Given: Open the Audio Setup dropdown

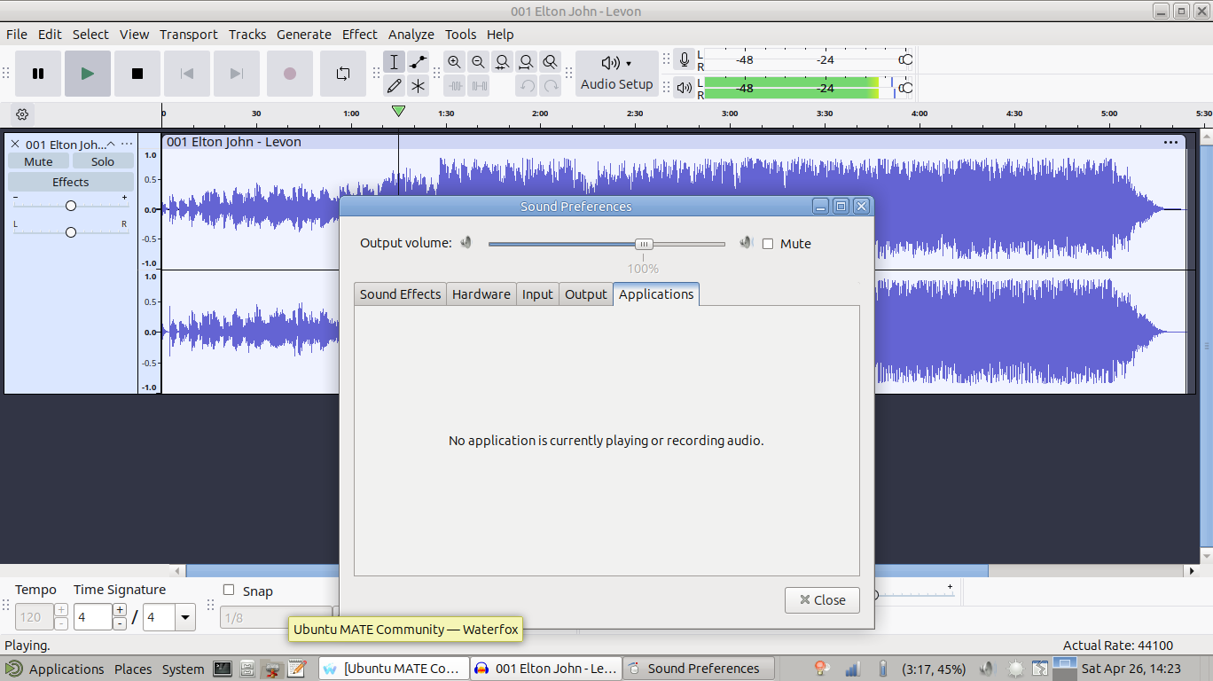Looking at the screenshot, I should coord(617,74).
